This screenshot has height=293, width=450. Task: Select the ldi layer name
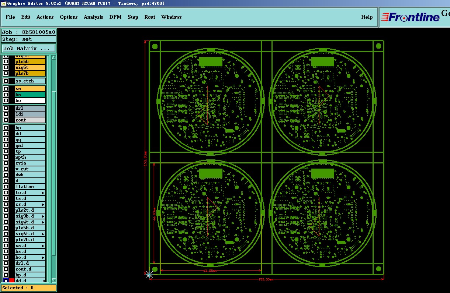(30, 114)
